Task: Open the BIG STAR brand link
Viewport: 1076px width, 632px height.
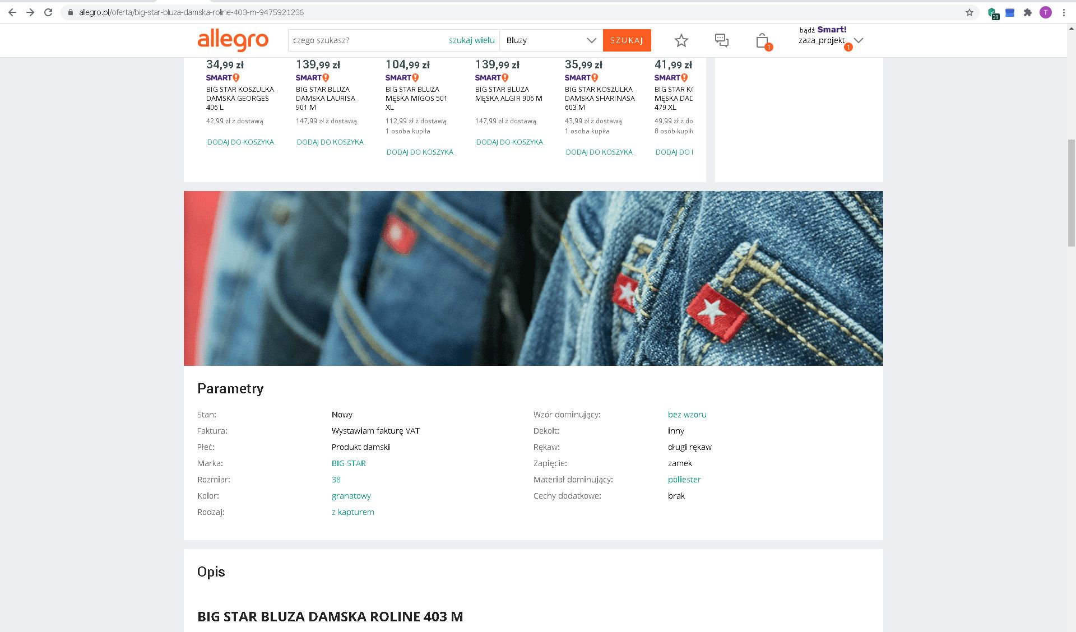Action: [x=349, y=463]
